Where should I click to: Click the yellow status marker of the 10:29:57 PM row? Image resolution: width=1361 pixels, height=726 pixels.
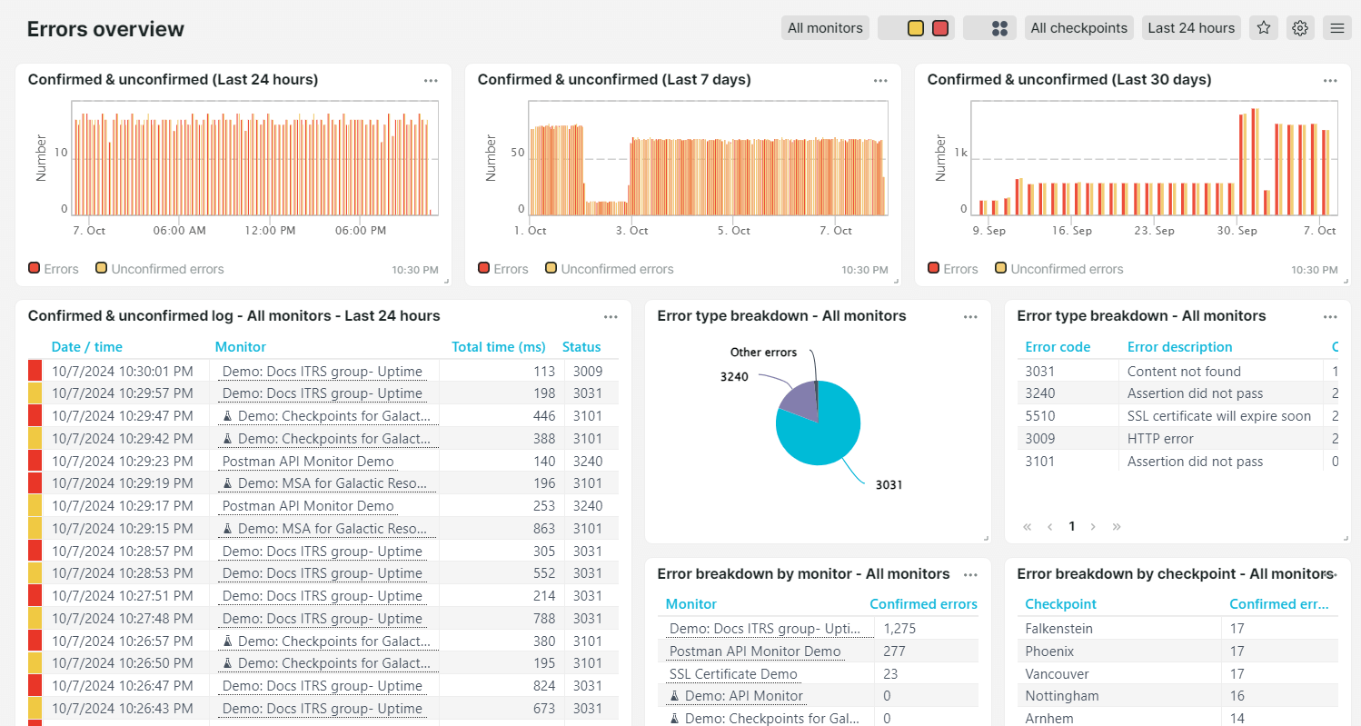pos(35,393)
